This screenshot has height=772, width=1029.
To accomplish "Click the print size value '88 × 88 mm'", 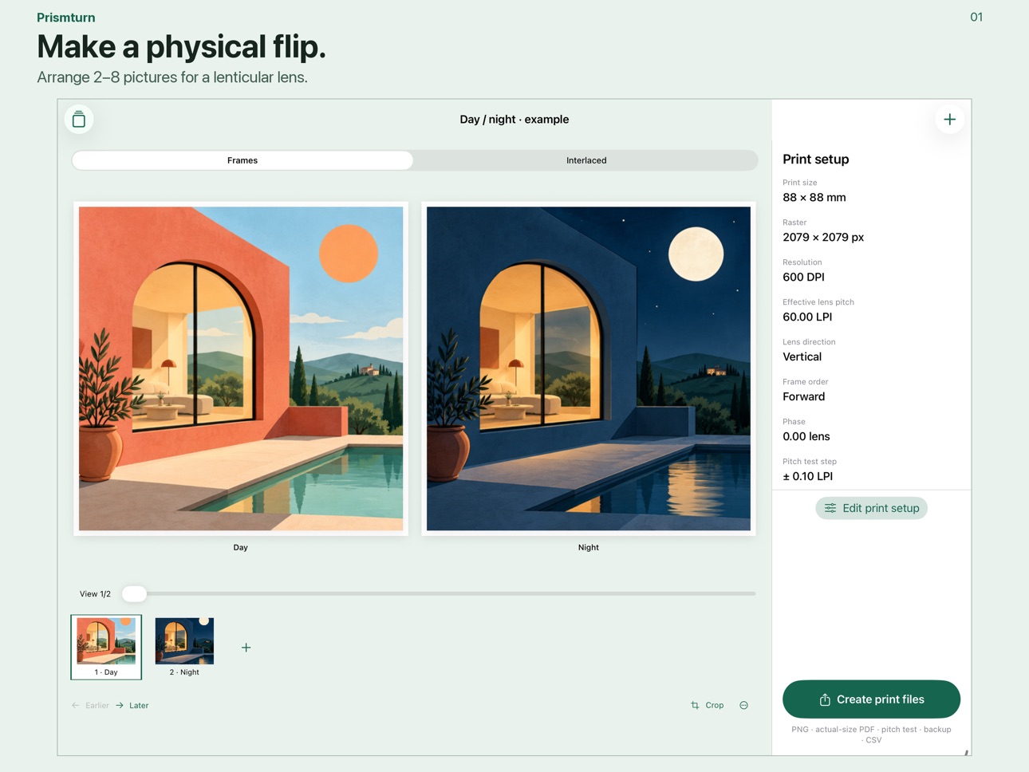I will [814, 198].
